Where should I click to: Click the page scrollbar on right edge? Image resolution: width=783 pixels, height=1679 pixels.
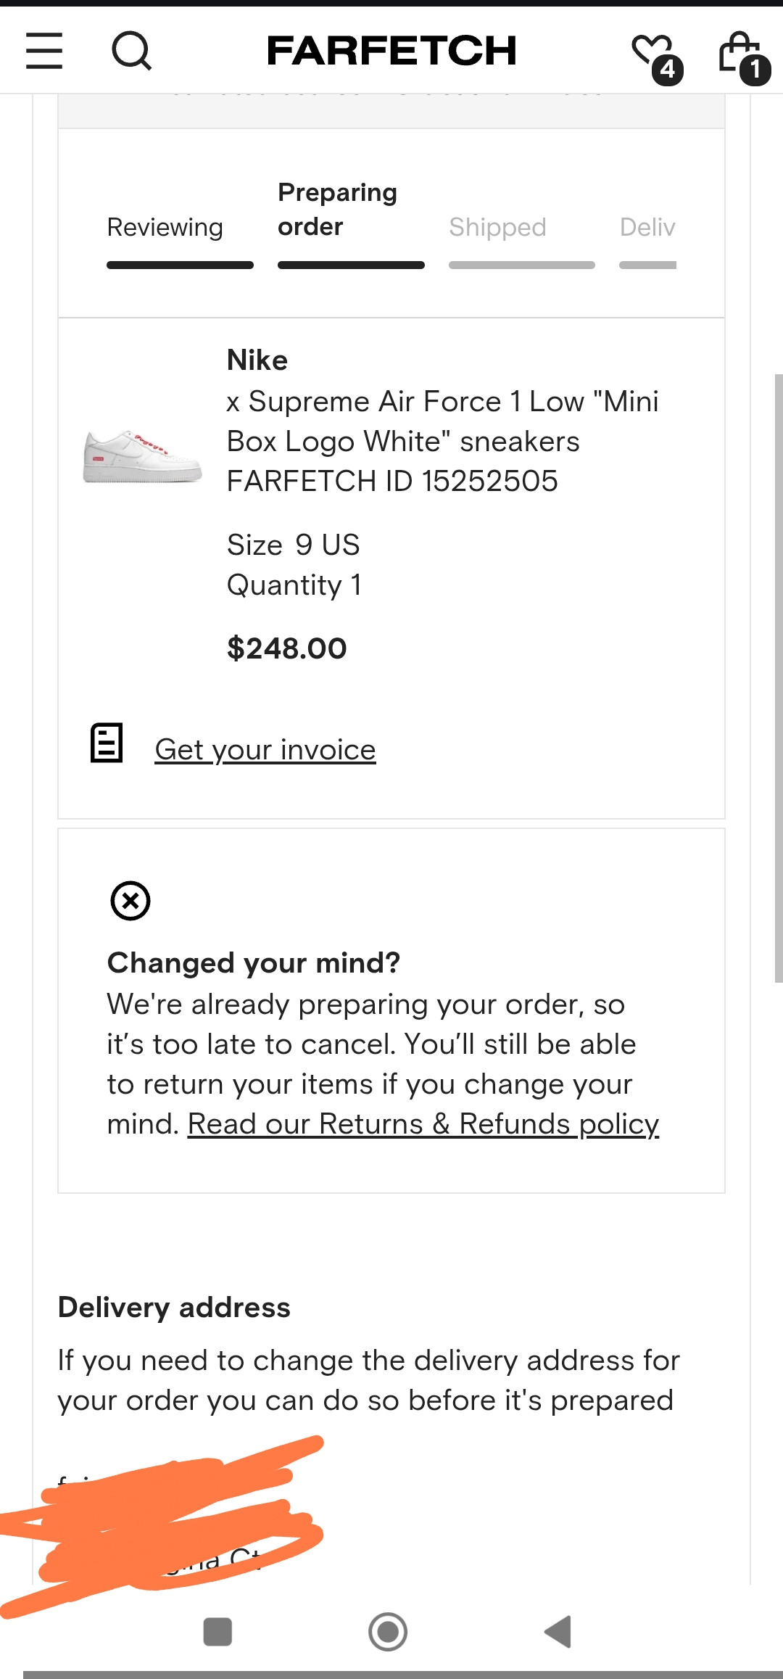(x=778, y=678)
